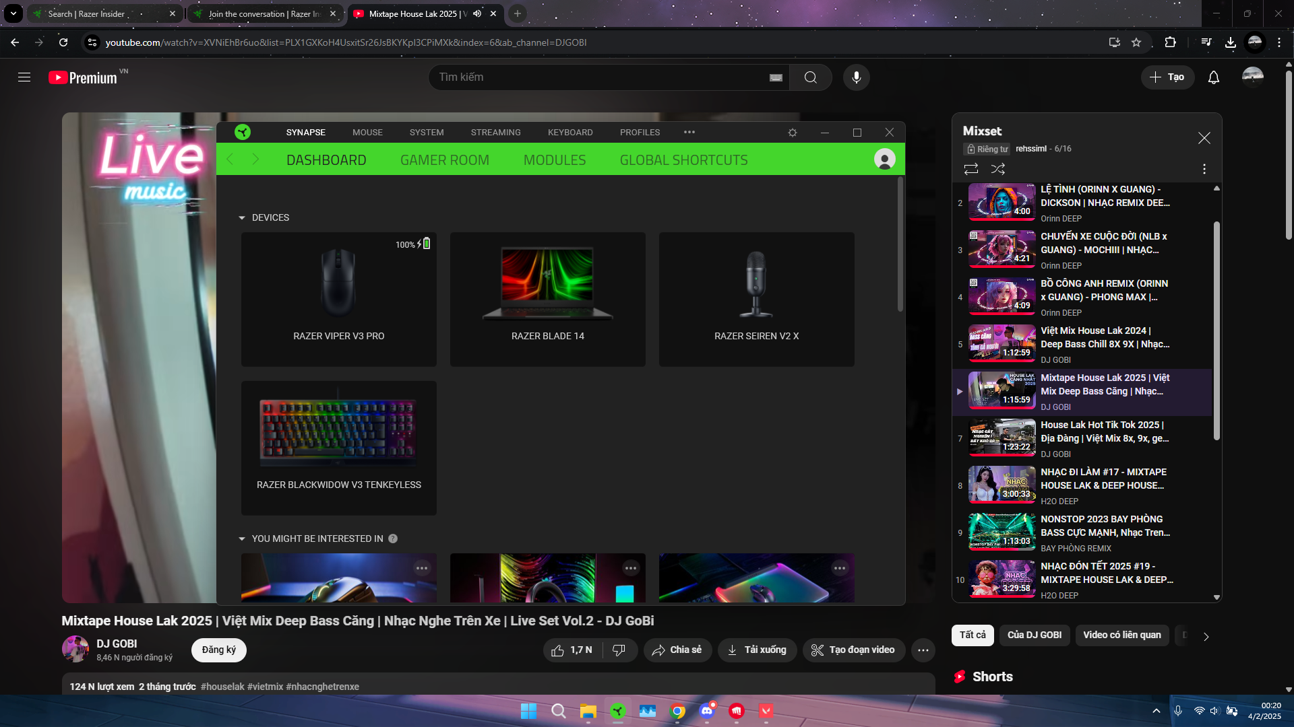The image size is (1294, 727).
Task: Open Mixset playlist options menu
Action: coord(1204,169)
